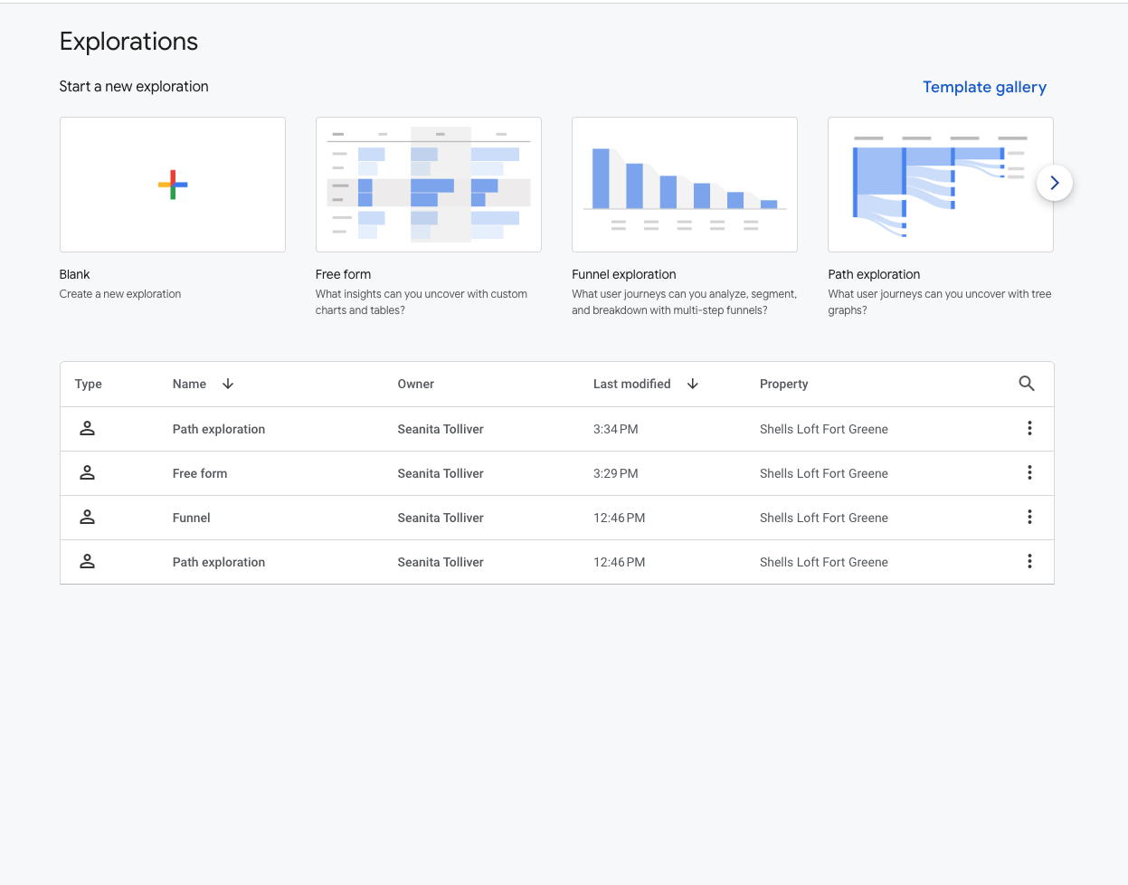Open more options for Free form row
The width and height of the screenshot is (1128, 885).
(1029, 473)
